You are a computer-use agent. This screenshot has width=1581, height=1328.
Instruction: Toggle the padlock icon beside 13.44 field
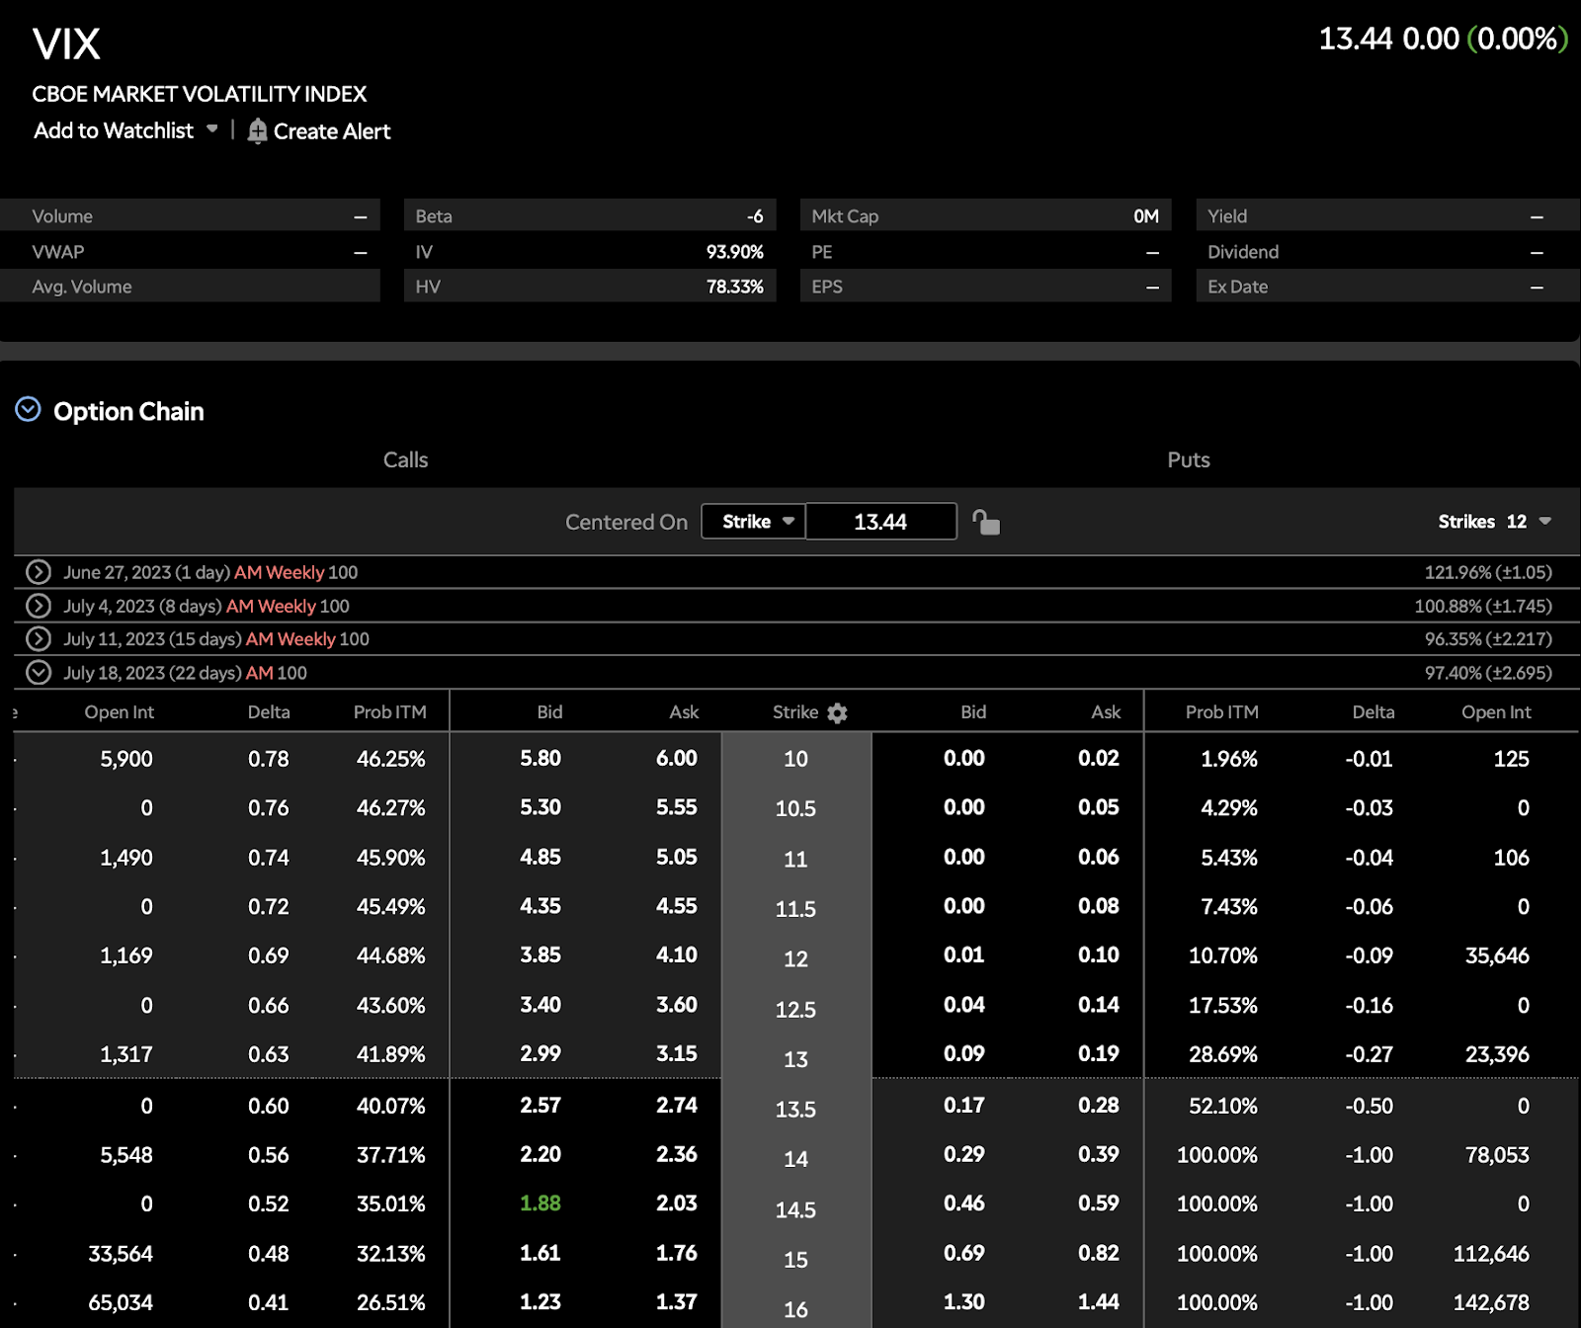pos(985,522)
